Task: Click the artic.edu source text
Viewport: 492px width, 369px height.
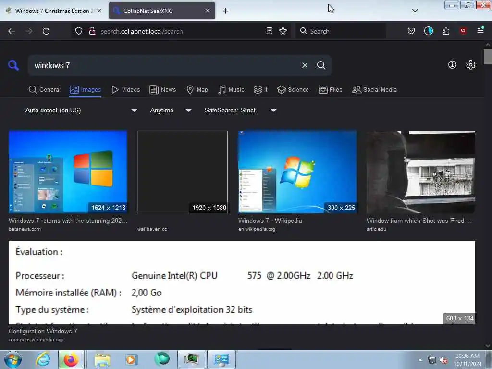Action: (x=376, y=229)
